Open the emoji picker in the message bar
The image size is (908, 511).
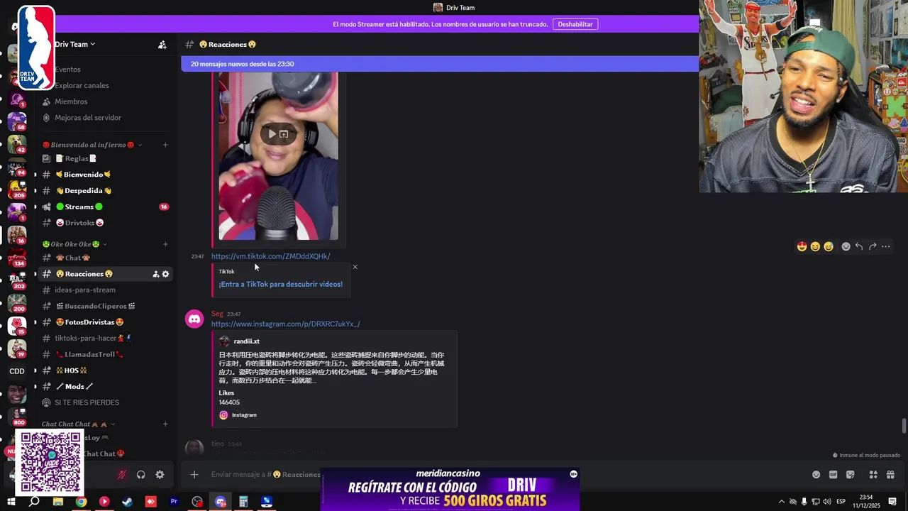click(x=816, y=474)
